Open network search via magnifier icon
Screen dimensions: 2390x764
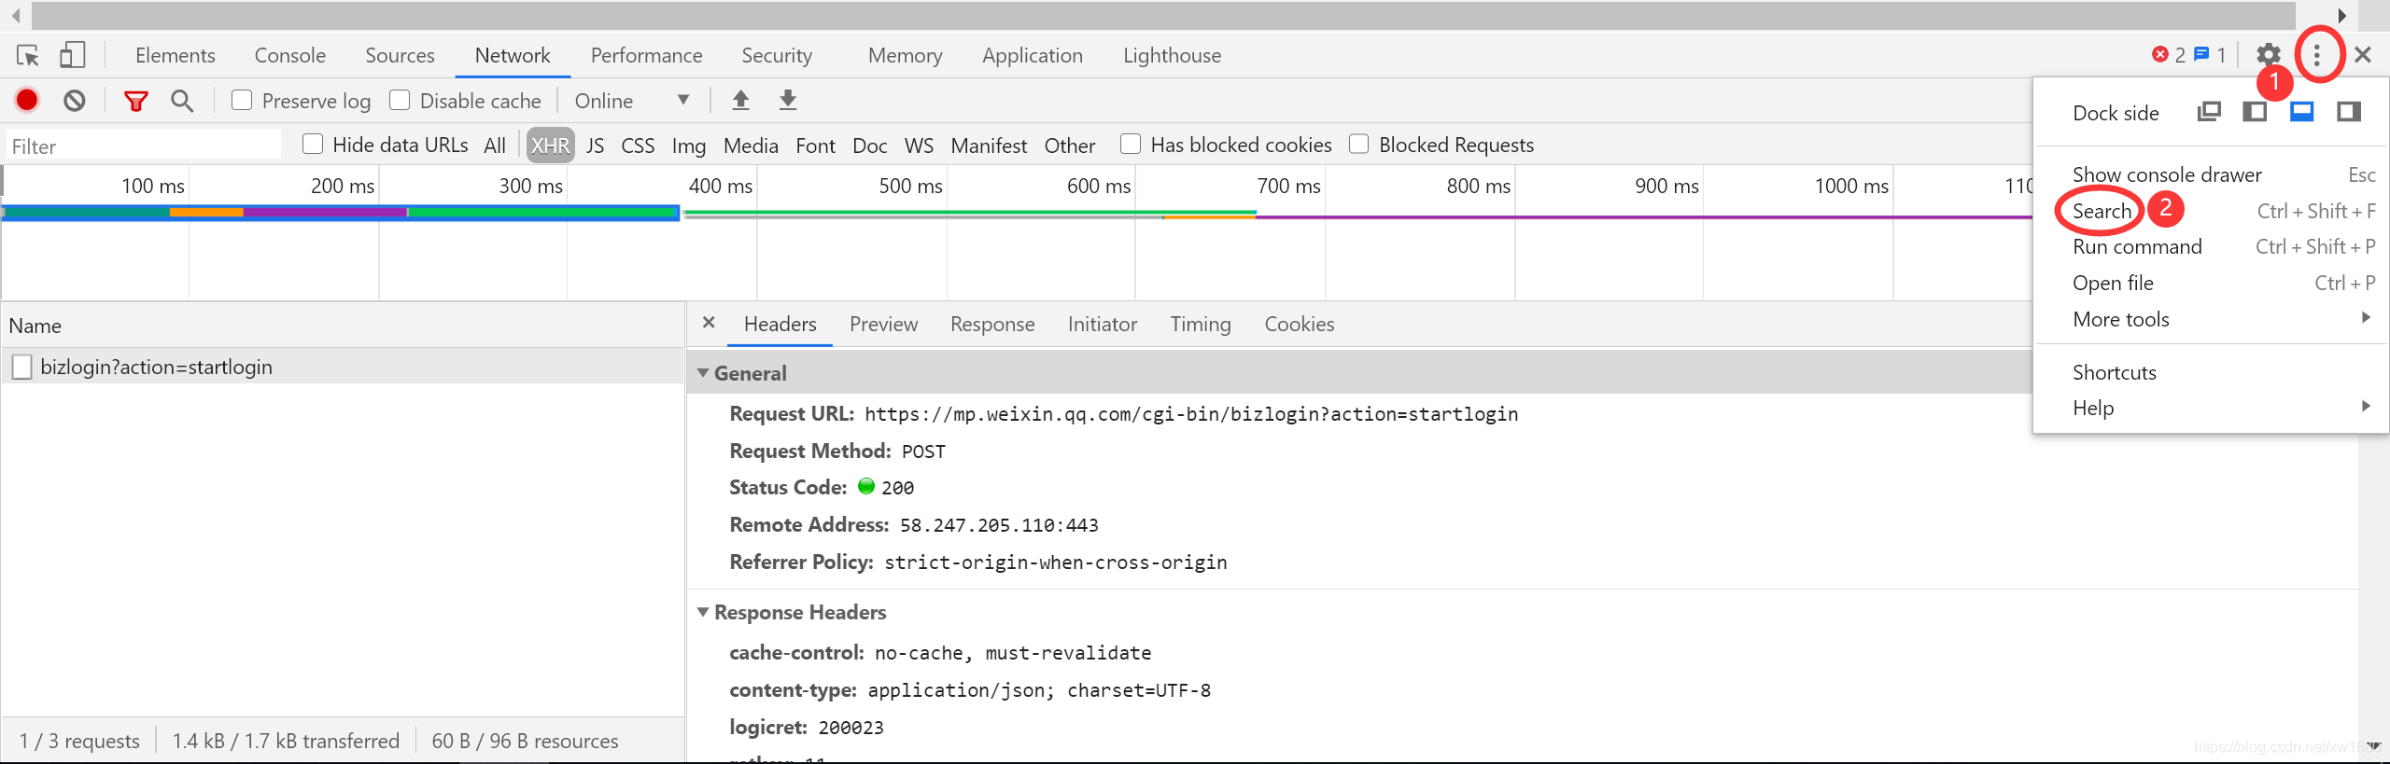click(x=182, y=101)
